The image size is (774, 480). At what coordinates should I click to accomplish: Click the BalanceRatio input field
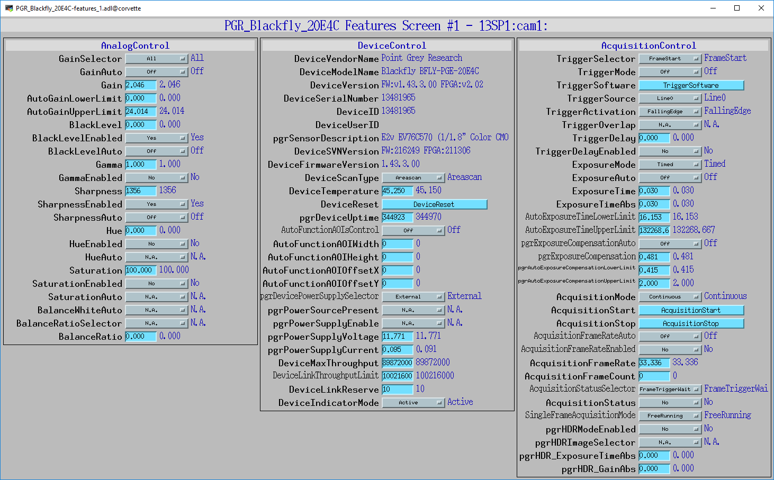coord(141,337)
